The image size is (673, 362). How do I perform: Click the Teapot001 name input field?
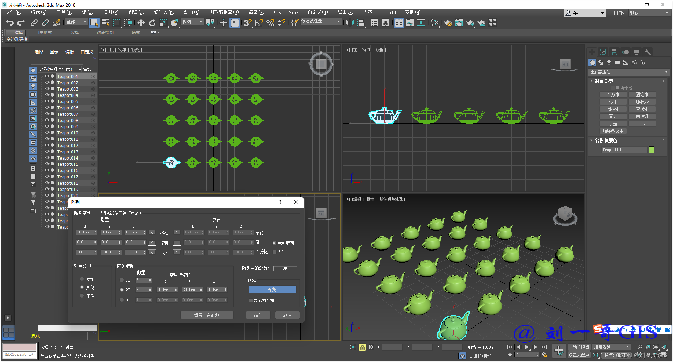point(624,150)
